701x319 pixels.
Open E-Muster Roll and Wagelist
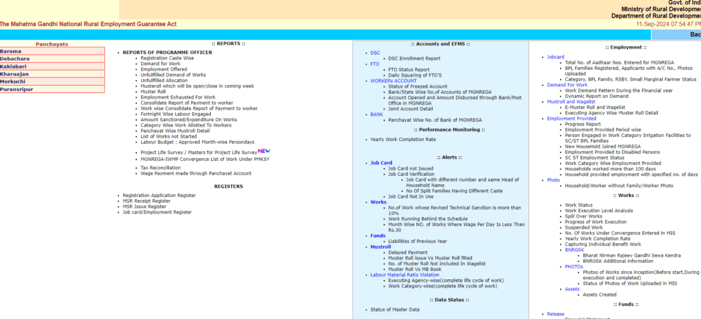coord(595,107)
